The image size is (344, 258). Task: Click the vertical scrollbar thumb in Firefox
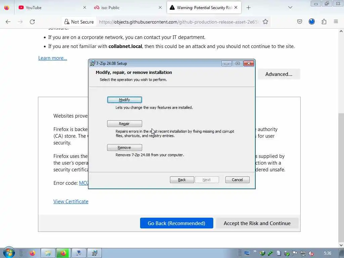341,177
